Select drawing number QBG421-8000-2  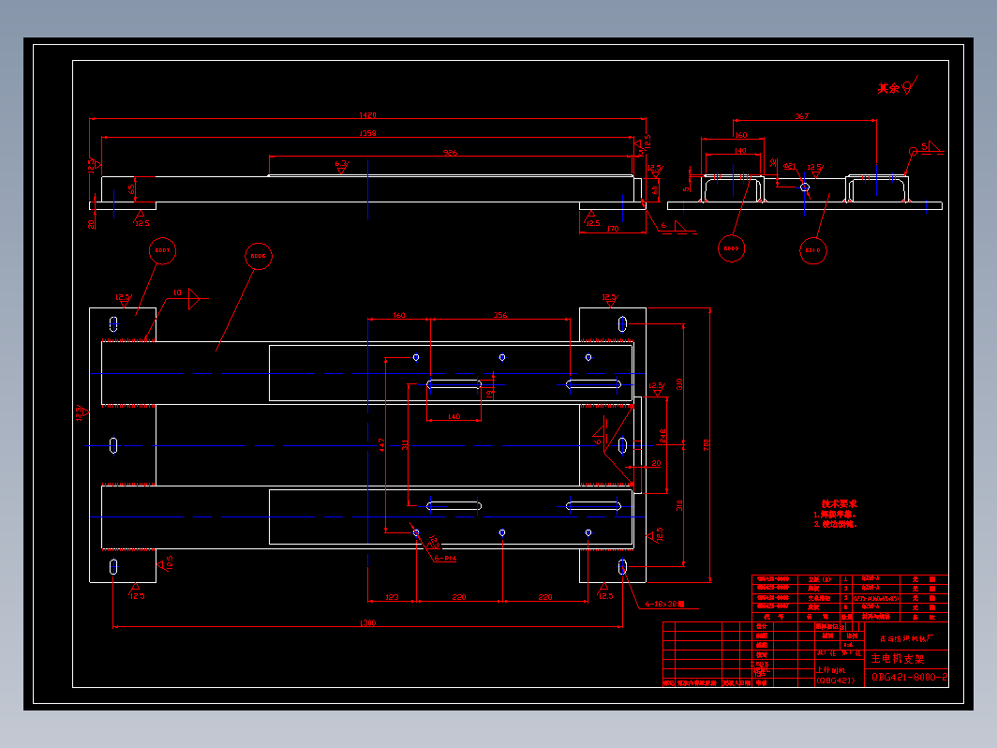(909, 677)
